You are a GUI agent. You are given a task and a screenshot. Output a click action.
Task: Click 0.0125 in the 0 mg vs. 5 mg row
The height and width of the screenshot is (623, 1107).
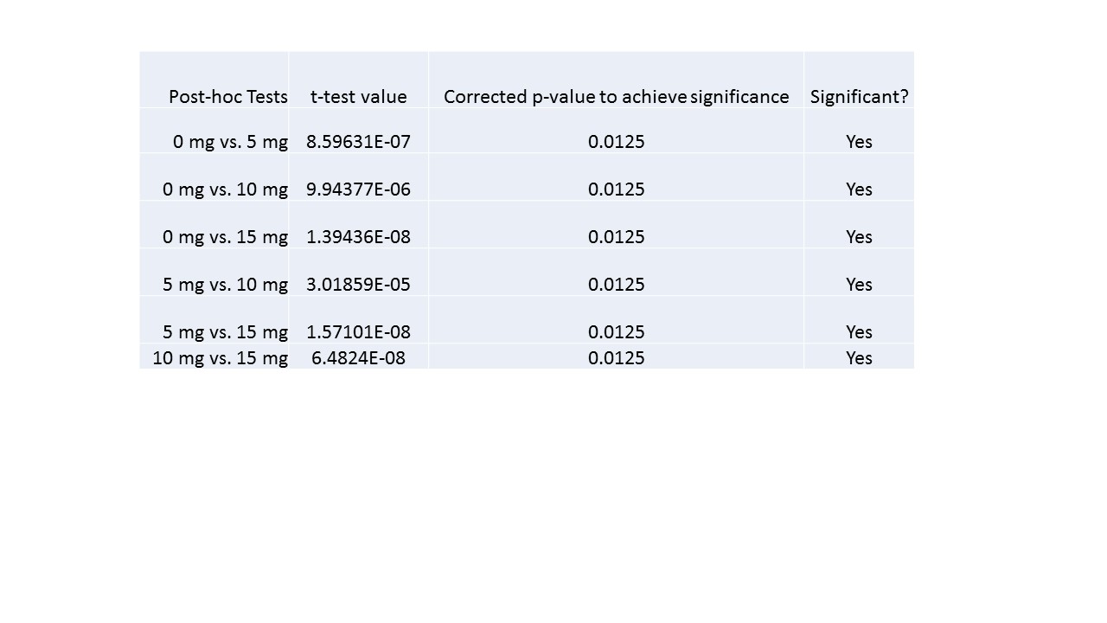tap(616, 142)
